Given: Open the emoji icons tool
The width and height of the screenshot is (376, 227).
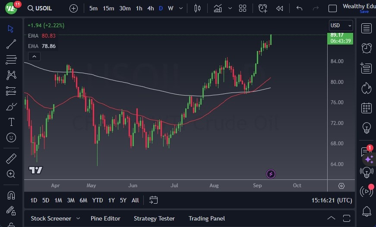Looking at the screenshot, I should pos(11,137).
